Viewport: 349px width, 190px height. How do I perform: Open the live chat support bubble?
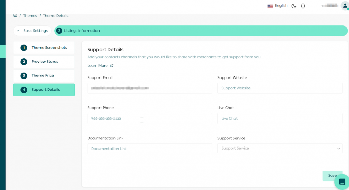pyautogui.click(x=342, y=182)
